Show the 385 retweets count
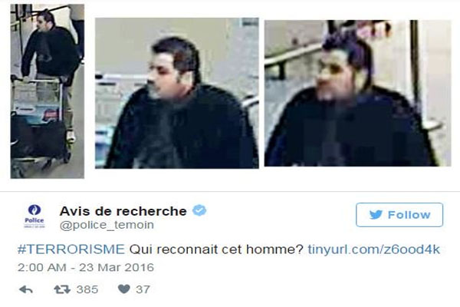The width and height of the screenshot is (460, 307). coord(87,289)
